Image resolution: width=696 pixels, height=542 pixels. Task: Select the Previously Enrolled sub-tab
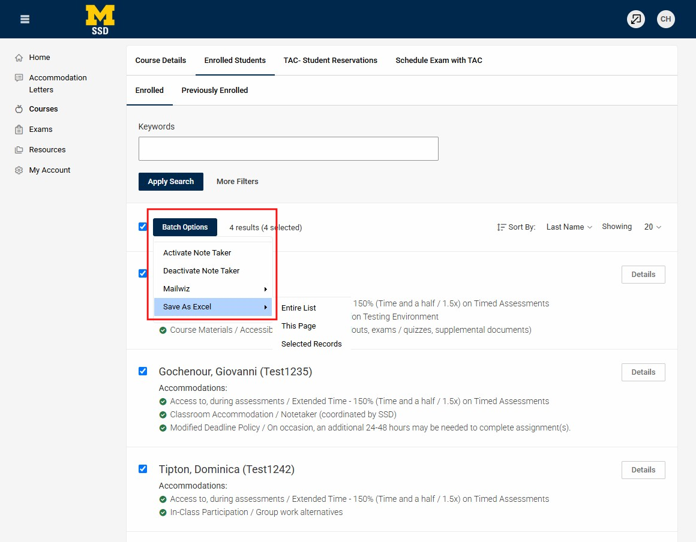pyautogui.click(x=214, y=91)
